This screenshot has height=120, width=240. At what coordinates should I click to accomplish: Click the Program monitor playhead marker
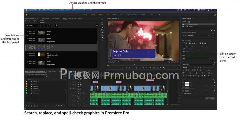pos(135,64)
